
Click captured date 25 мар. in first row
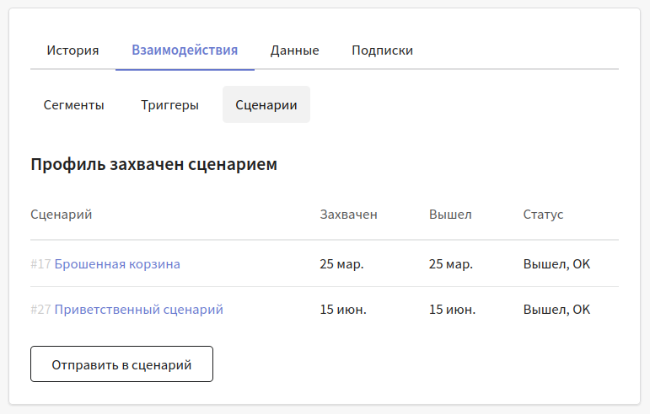click(341, 264)
